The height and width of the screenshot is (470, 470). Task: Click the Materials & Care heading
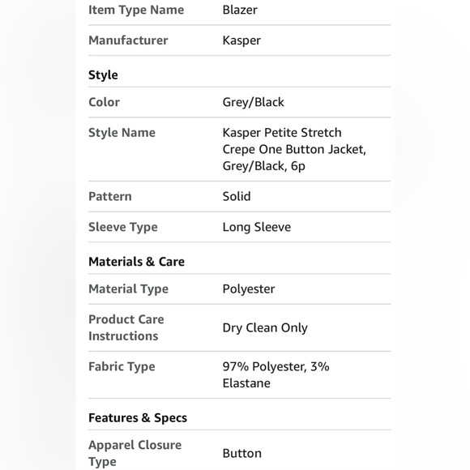tap(136, 262)
